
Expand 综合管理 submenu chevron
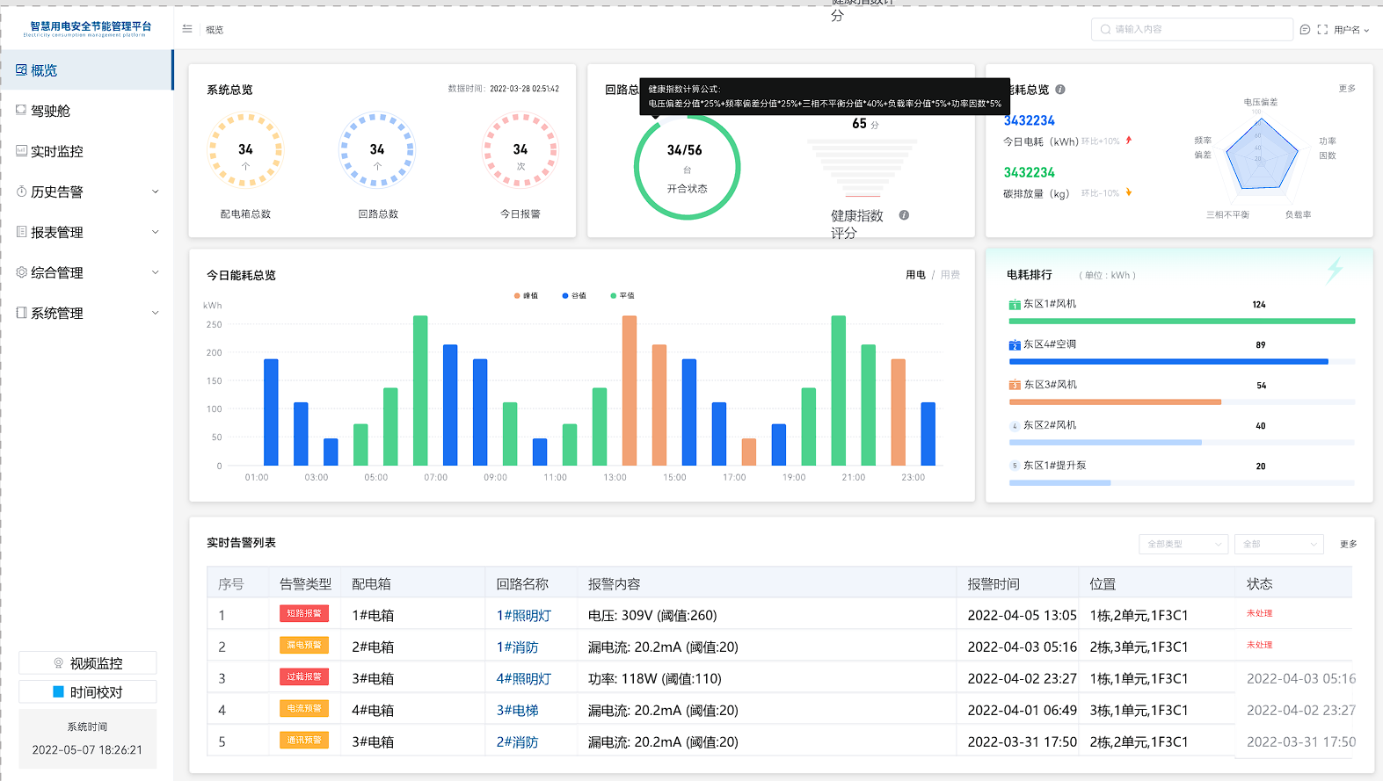(156, 272)
